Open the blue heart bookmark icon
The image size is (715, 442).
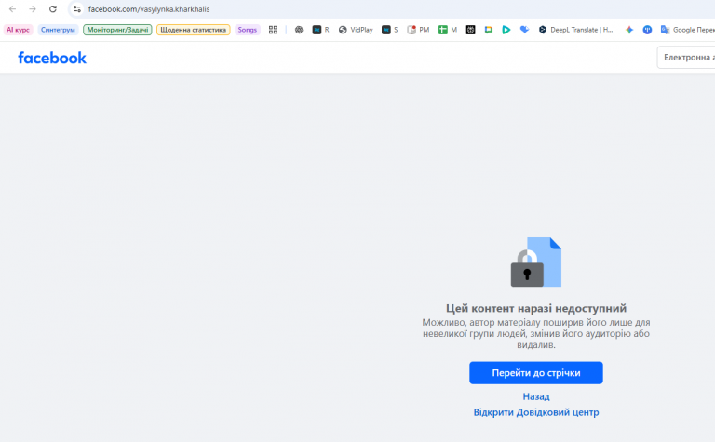(x=524, y=30)
